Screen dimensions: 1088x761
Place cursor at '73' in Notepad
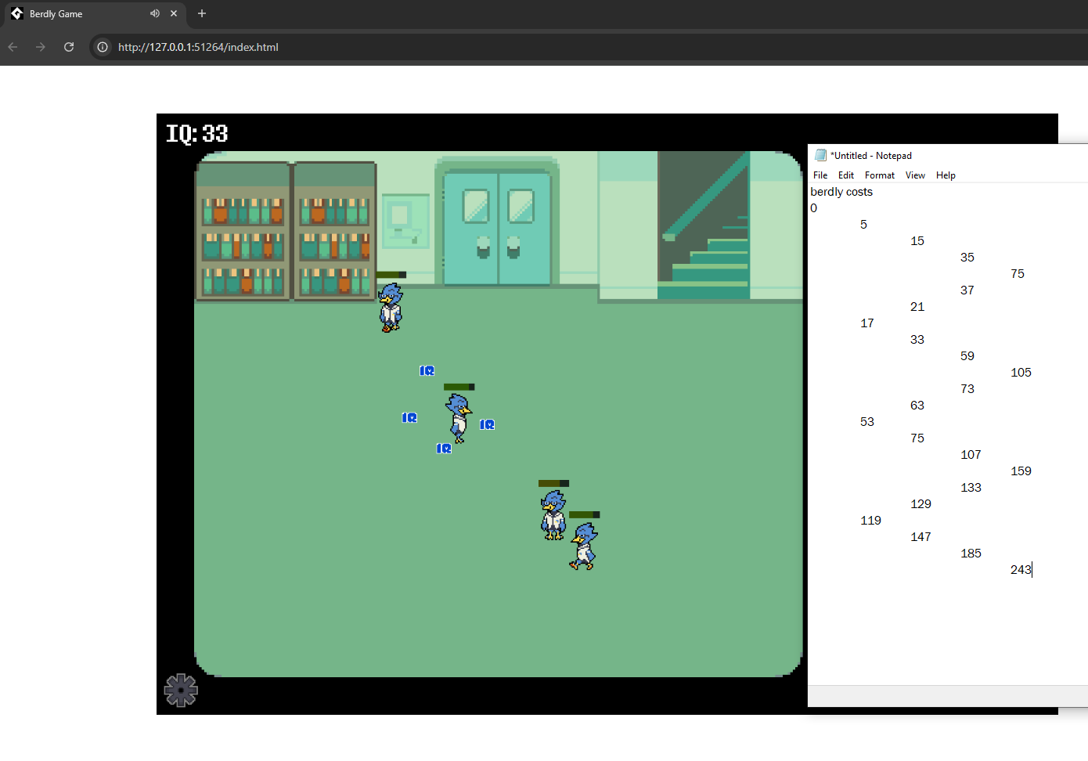click(967, 389)
